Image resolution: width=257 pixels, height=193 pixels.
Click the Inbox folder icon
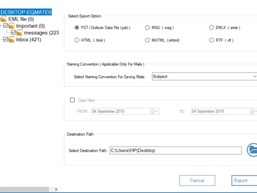coord(11,39)
